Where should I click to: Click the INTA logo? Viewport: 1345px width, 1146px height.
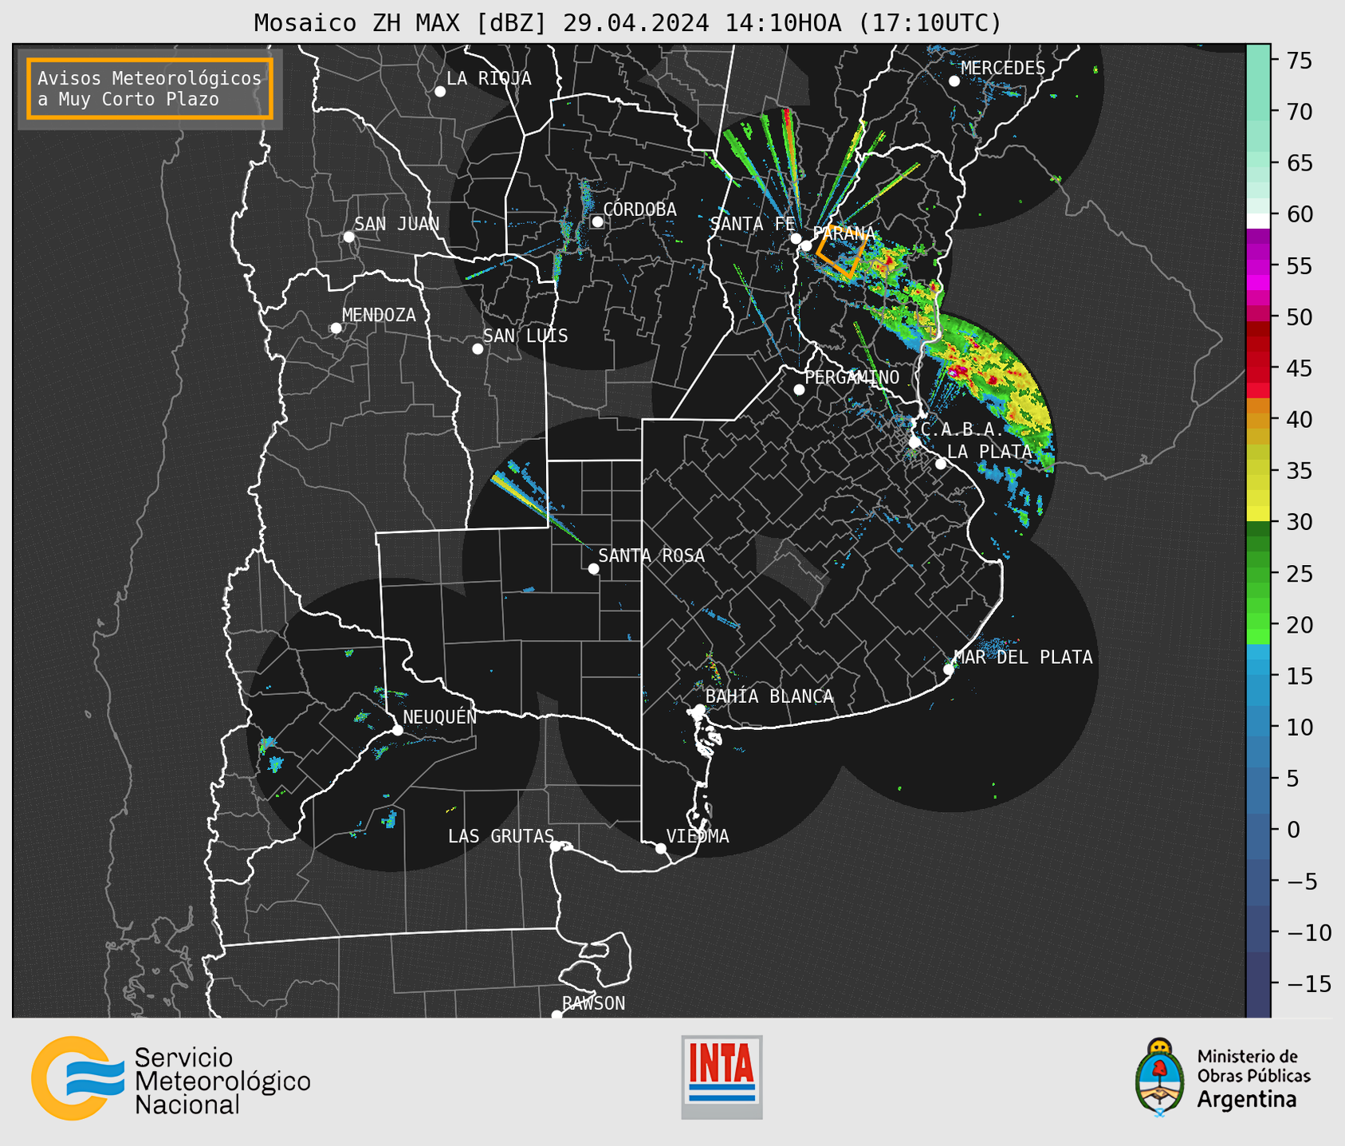(x=722, y=1077)
